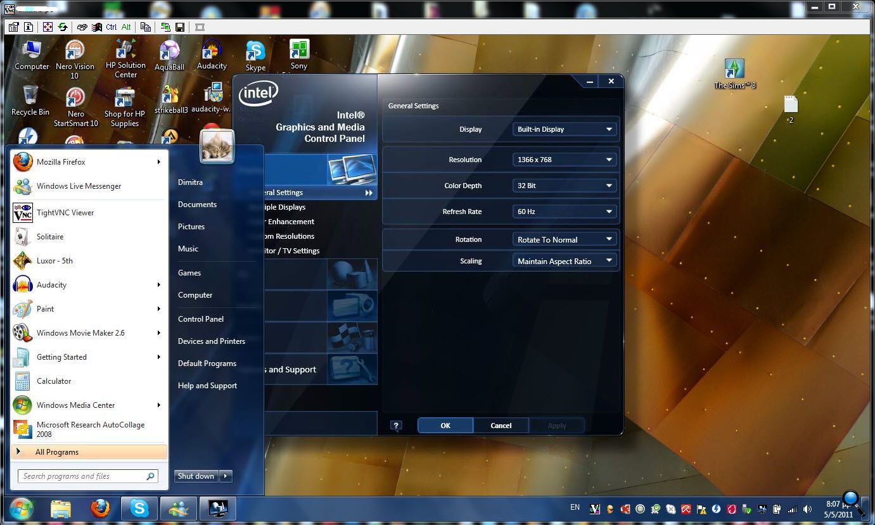Image resolution: width=875 pixels, height=525 pixels.
Task: Toggle the Ctrl key in VNC toolbar
Action: pyautogui.click(x=112, y=27)
